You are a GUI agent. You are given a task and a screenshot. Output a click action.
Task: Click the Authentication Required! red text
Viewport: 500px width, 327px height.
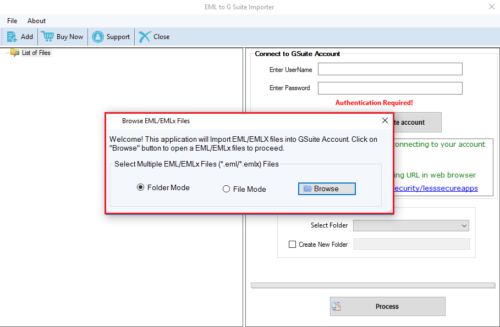point(374,103)
